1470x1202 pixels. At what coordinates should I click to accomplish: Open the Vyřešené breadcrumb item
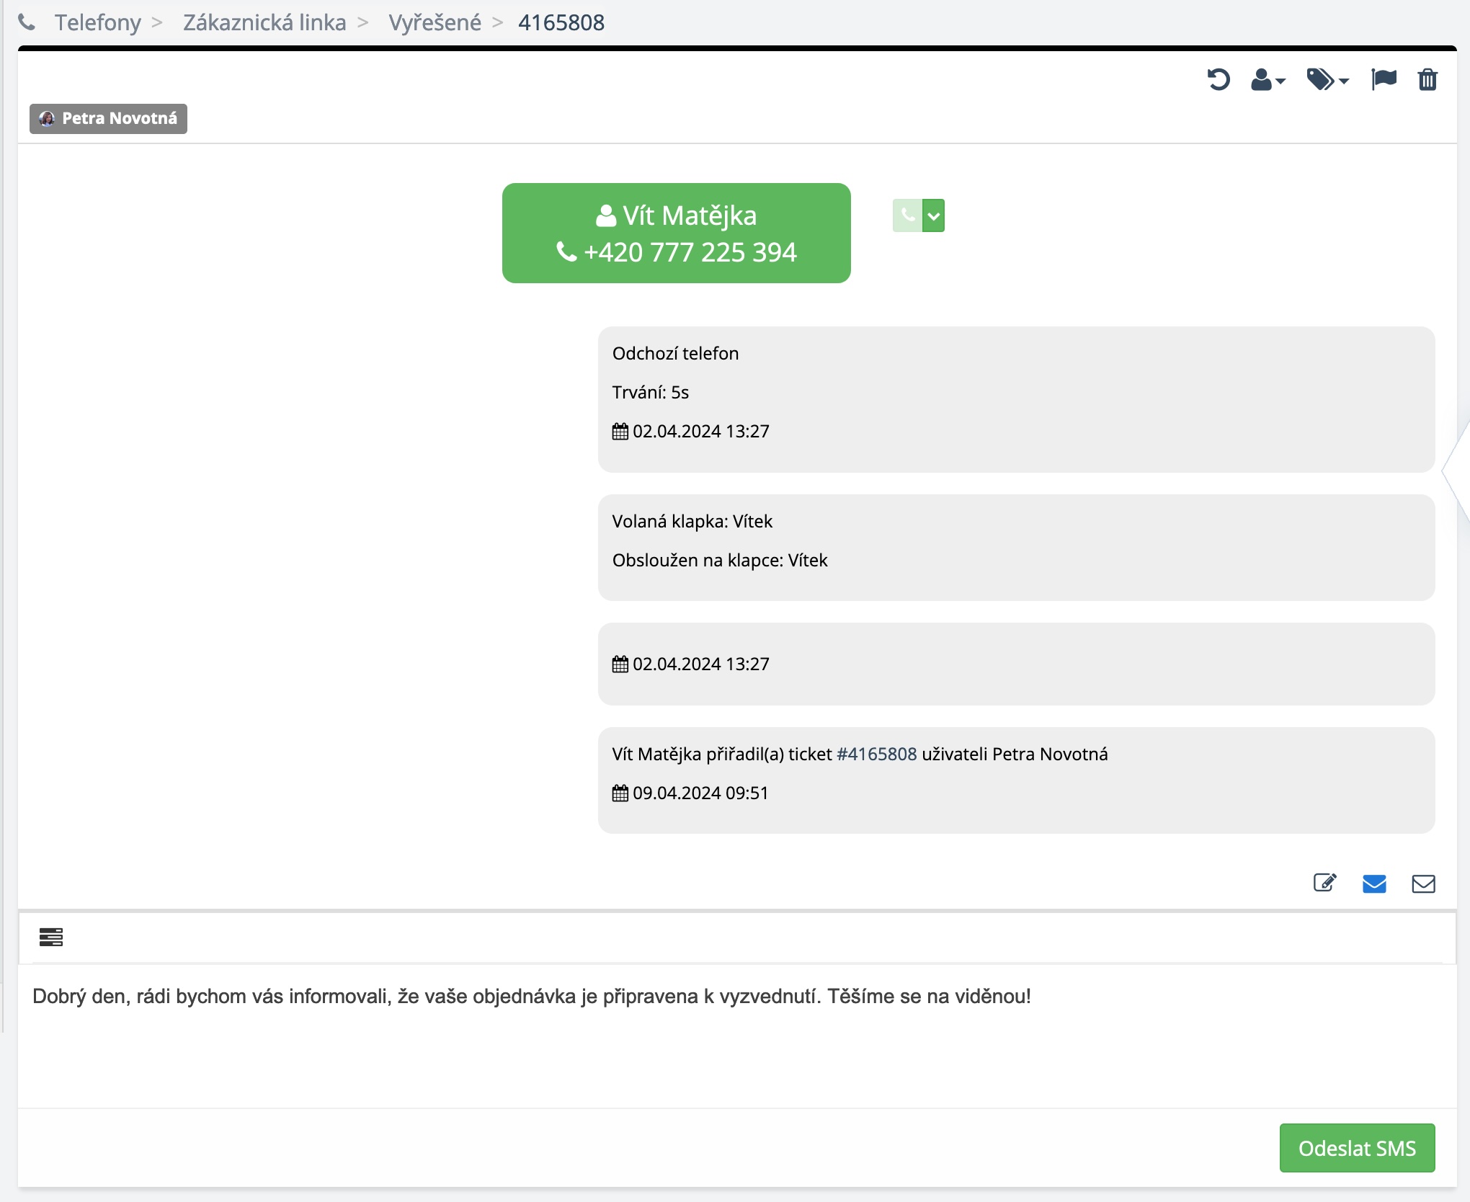(435, 22)
